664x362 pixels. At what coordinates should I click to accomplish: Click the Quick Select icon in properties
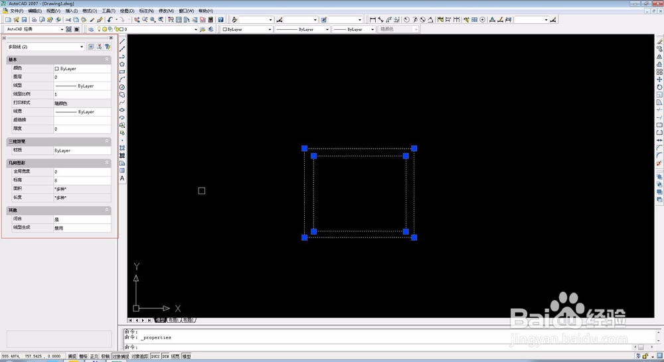coord(107,46)
